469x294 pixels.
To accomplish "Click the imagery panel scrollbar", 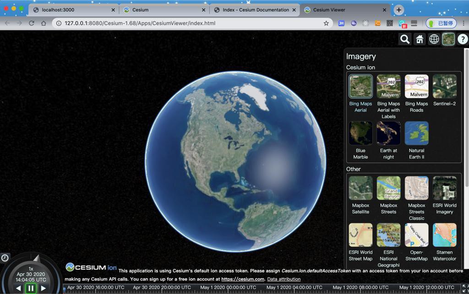I will (x=466, y=118).
